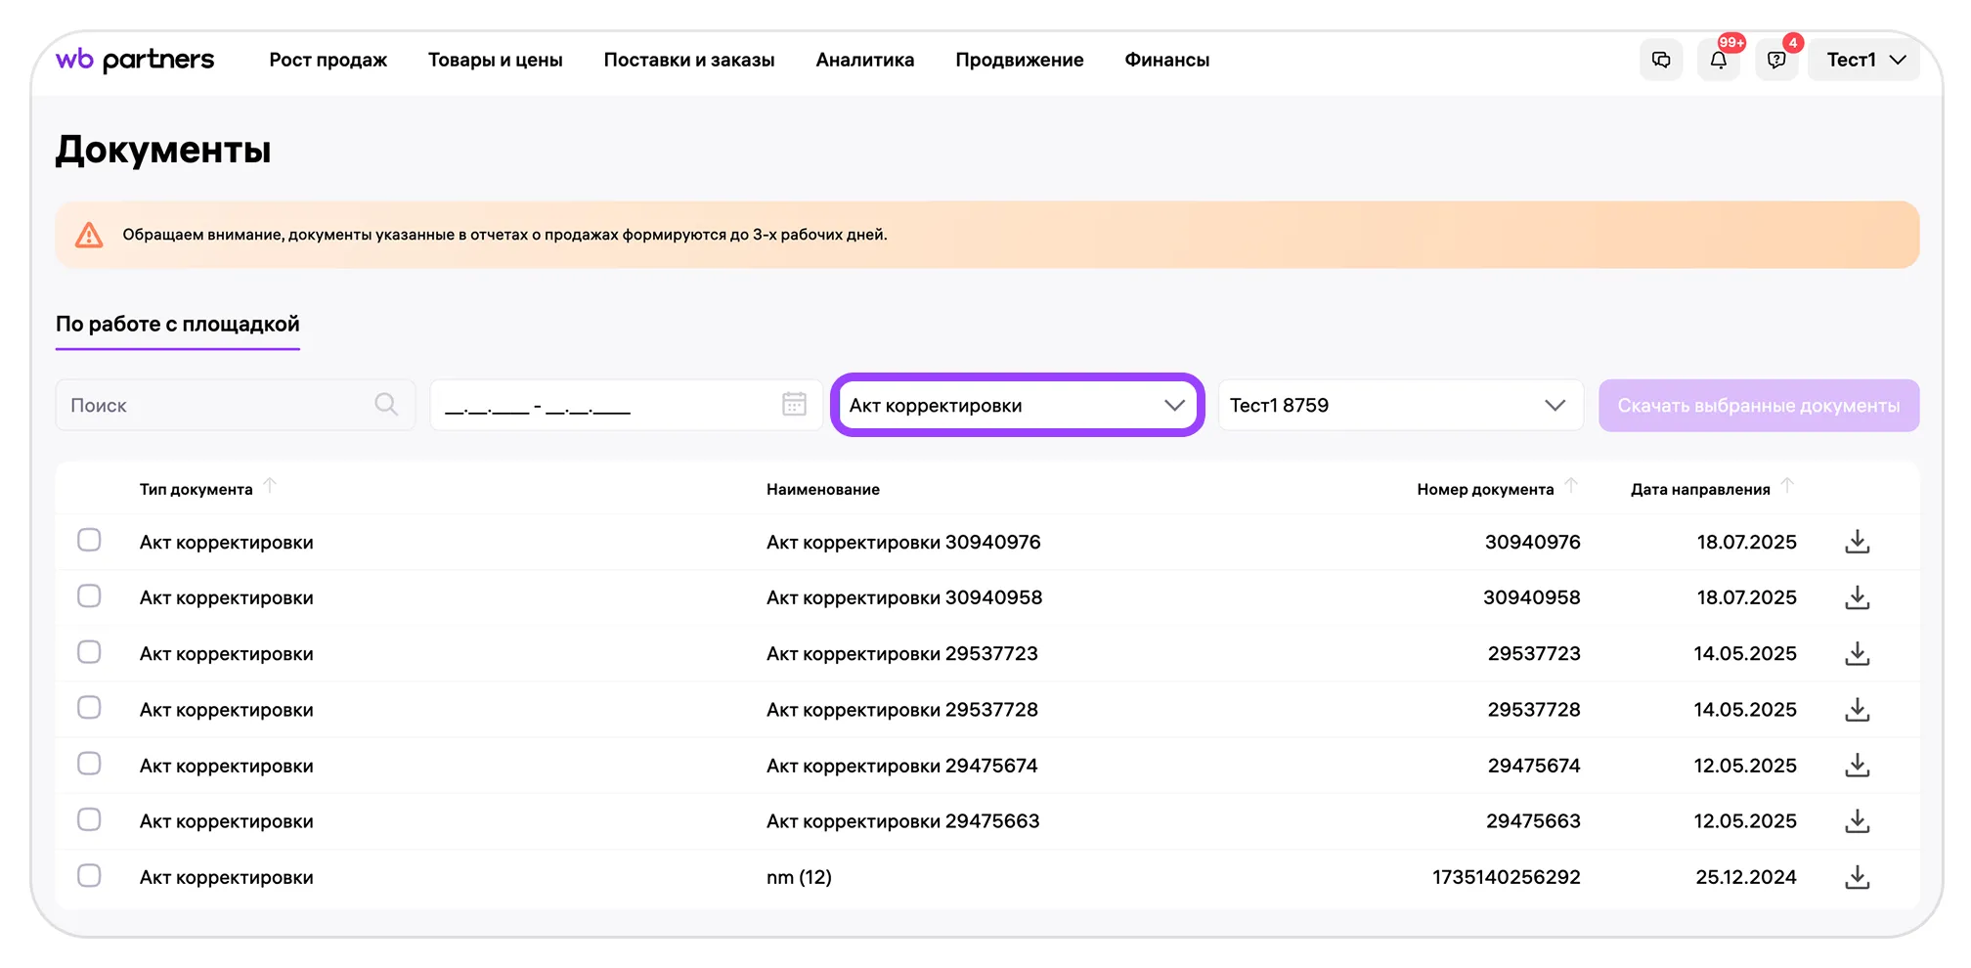Download document 30940976
Viewport: 1971px width, 968px height.
click(1857, 542)
